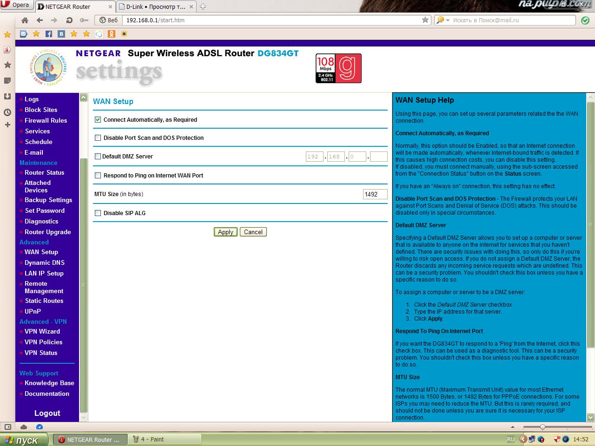Click the RU language indicator in tray
595x446 pixels.
(x=511, y=439)
